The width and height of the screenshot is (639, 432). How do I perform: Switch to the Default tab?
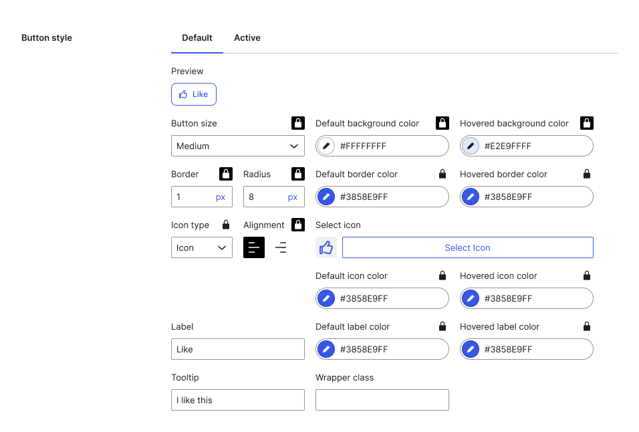click(197, 38)
